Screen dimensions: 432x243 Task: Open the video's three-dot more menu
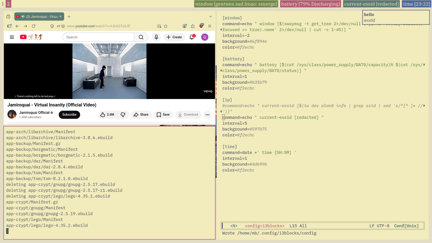[x=207, y=114]
